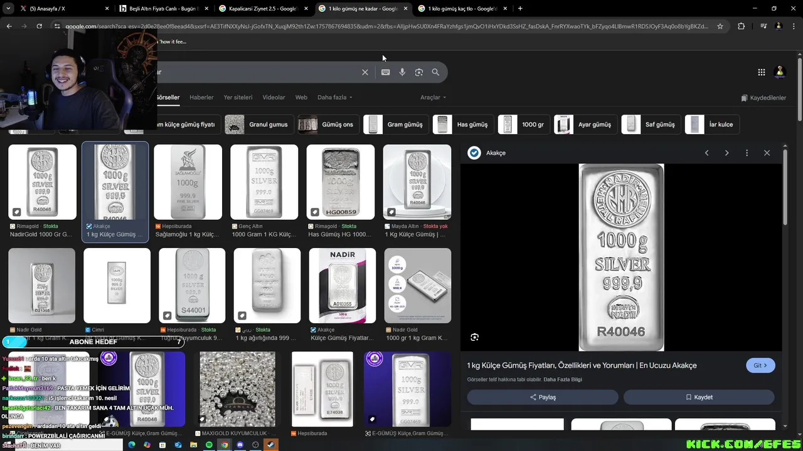
Task: Go back to the previous page
Action: point(9,26)
